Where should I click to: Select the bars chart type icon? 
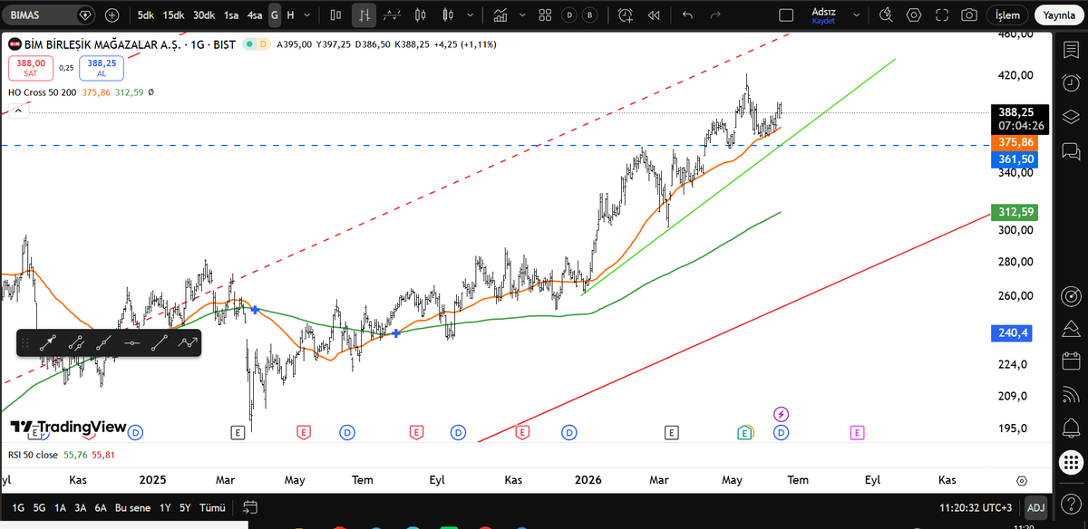[x=336, y=15]
